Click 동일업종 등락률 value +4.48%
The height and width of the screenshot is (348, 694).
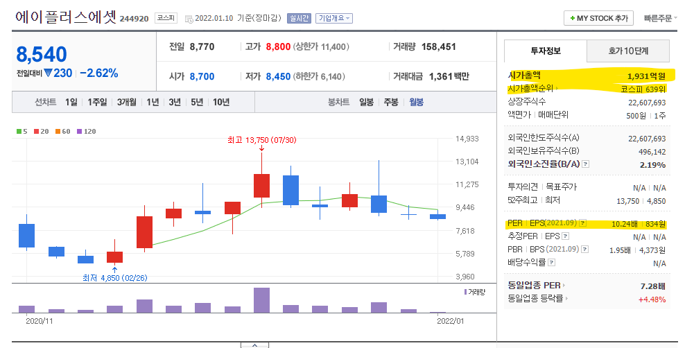(x=652, y=299)
